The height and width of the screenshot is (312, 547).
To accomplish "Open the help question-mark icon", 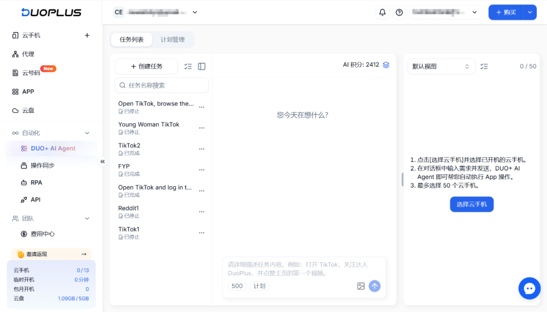I will 399,12.
